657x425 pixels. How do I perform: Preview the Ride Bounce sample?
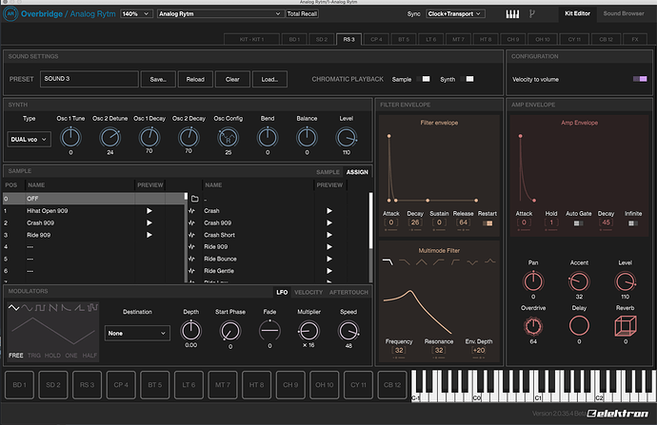(329, 259)
